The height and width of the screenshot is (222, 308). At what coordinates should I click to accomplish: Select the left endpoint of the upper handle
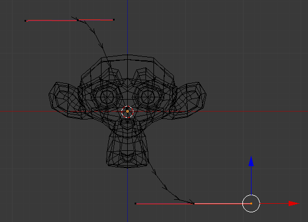pyautogui.click(x=26, y=21)
